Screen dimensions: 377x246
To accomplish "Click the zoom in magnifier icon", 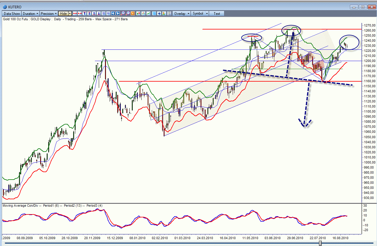I will pyautogui.click(x=123, y=13).
